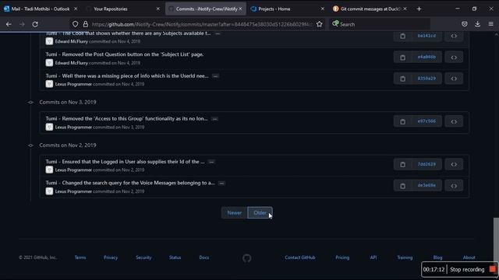Browse repository at 'Removed the Access to this Group' commit
Viewport: 499px width, 280px height.
[454, 121]
